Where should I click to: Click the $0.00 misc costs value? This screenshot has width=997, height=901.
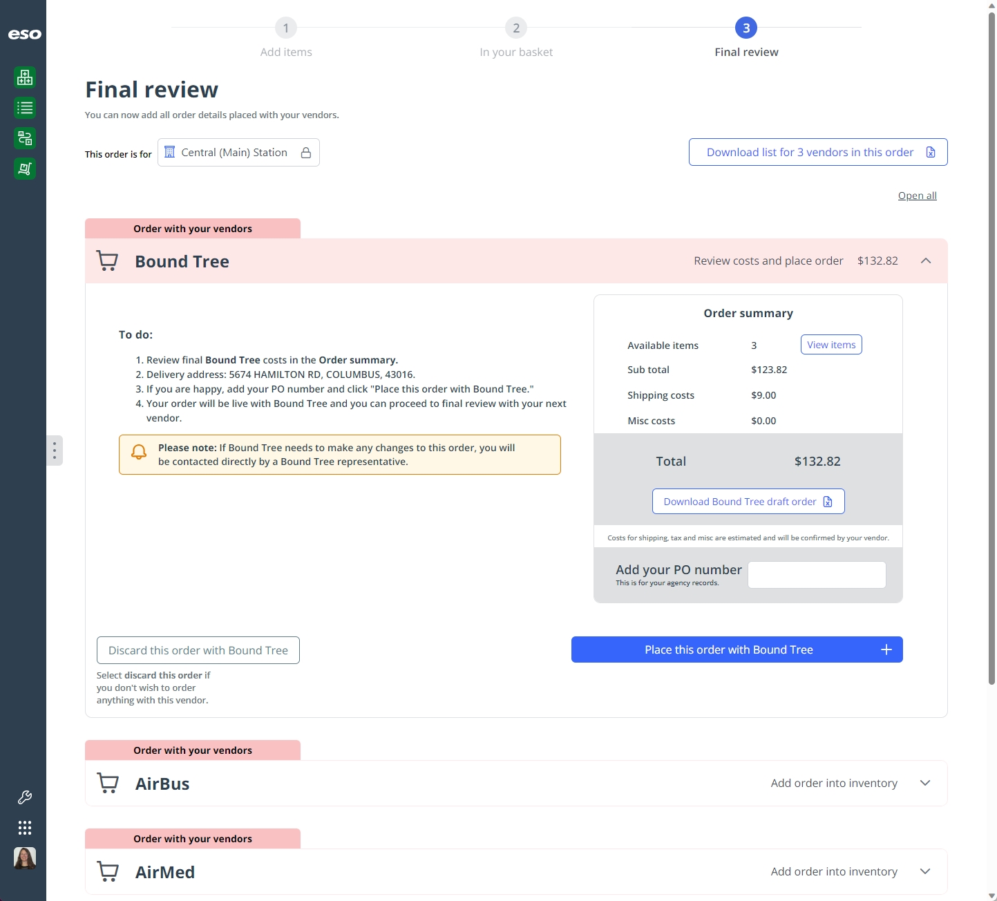763,421
